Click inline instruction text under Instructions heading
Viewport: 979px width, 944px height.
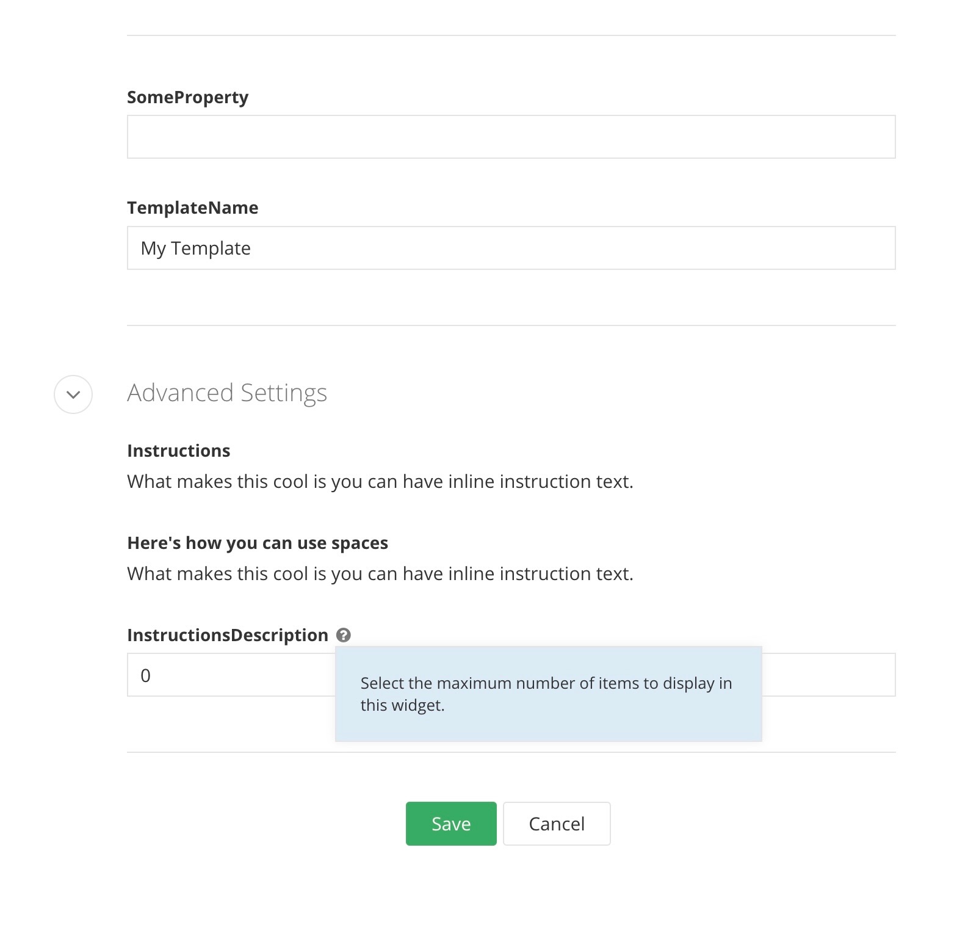coord(380,482)
